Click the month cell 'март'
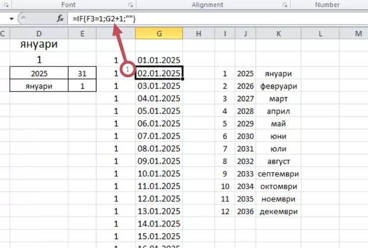 pos(278,99)
